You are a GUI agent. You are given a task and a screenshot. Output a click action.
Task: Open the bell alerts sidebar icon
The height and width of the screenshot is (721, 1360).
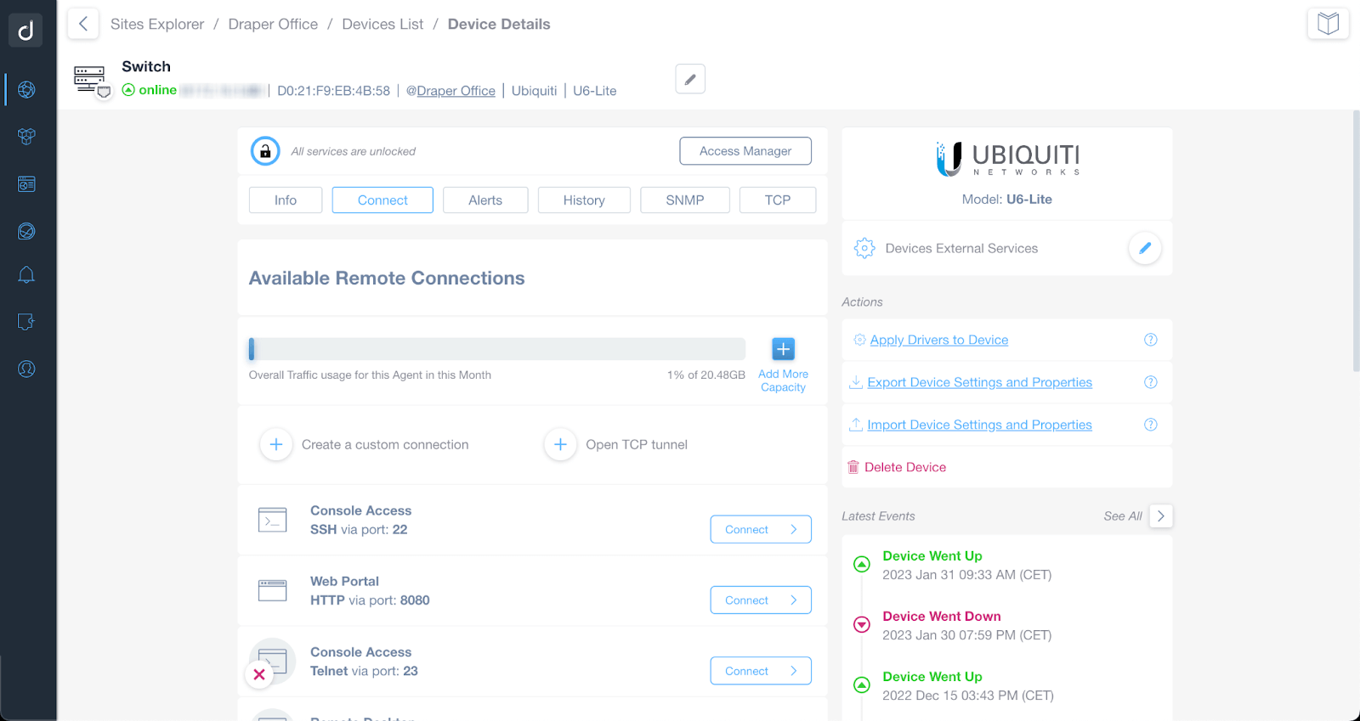tap(26, 274)
